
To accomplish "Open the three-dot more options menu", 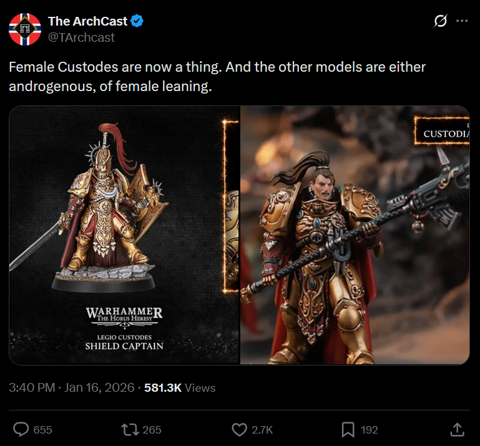I will pos(462,21).
